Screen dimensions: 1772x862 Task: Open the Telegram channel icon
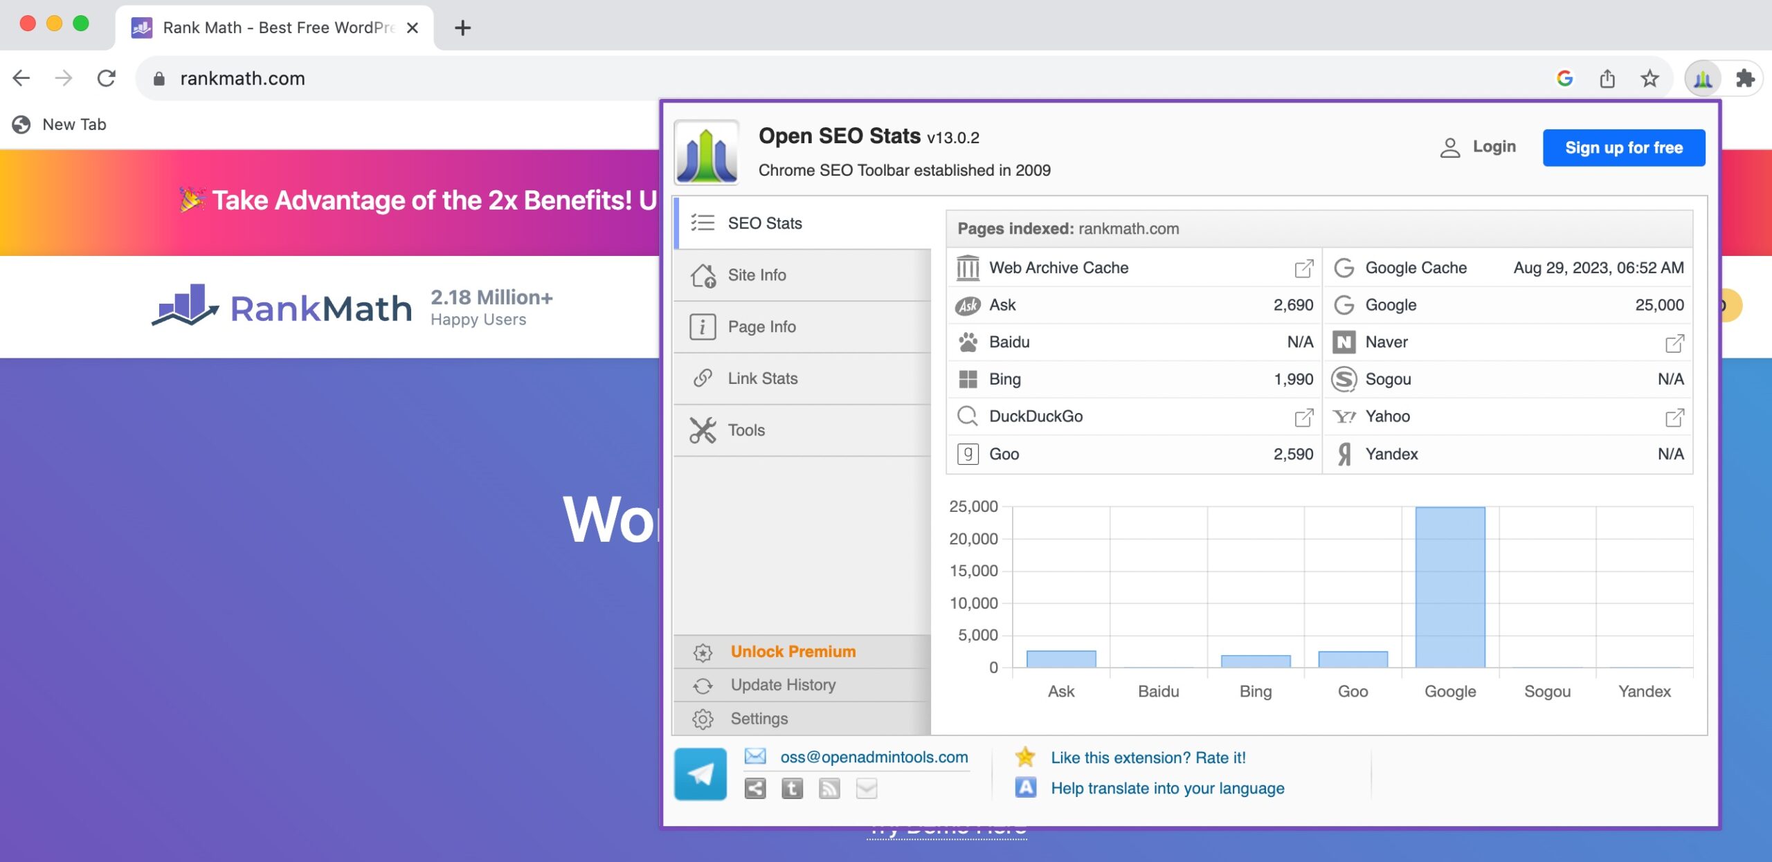[700, 774]
